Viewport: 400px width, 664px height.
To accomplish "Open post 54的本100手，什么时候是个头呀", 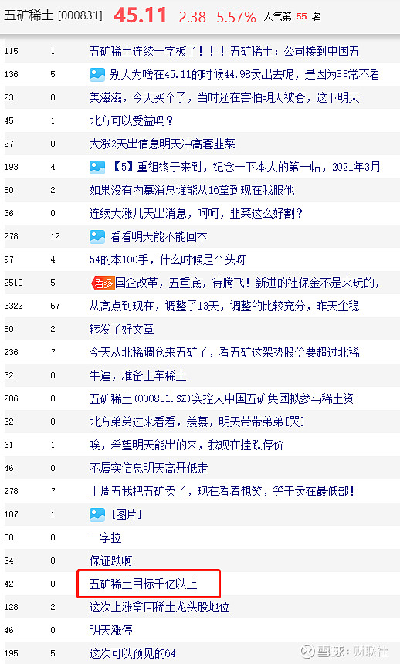I will coord(168,259).
